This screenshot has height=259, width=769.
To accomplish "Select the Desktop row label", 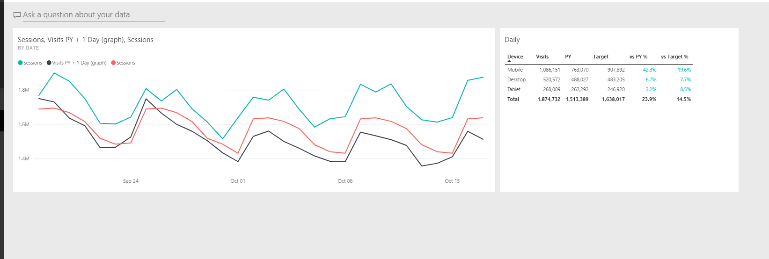I will tap(516, 79).
